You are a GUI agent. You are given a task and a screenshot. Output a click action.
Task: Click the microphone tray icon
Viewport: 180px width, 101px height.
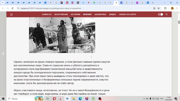[150, 98]
